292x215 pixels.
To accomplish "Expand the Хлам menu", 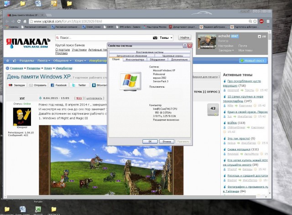I will coord(80,61).
